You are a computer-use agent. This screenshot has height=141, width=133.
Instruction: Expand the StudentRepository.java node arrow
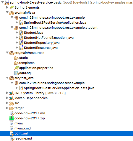(17, 43)
